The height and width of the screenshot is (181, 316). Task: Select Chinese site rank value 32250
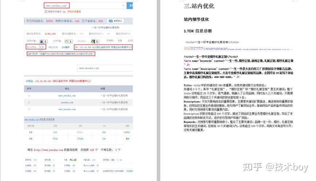49,21
